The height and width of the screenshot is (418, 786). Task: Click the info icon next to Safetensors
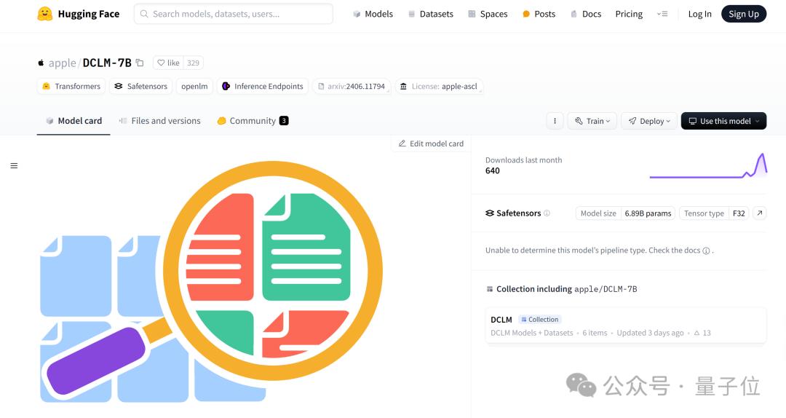coord(547,213)
